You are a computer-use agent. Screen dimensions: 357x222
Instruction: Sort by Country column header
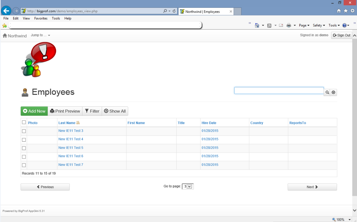[x=256, y=123]
